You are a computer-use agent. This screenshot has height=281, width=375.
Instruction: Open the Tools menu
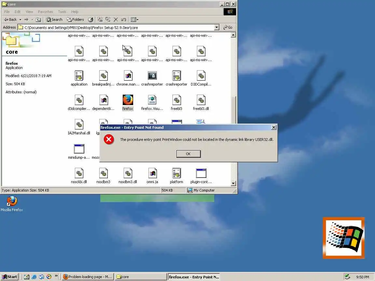click(x=62, y=12)
